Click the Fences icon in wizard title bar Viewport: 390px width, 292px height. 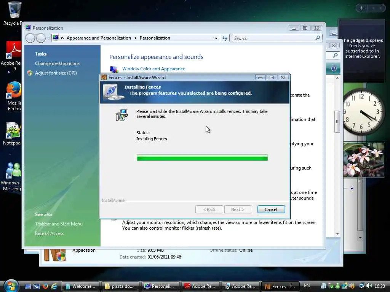coord(104,78)
